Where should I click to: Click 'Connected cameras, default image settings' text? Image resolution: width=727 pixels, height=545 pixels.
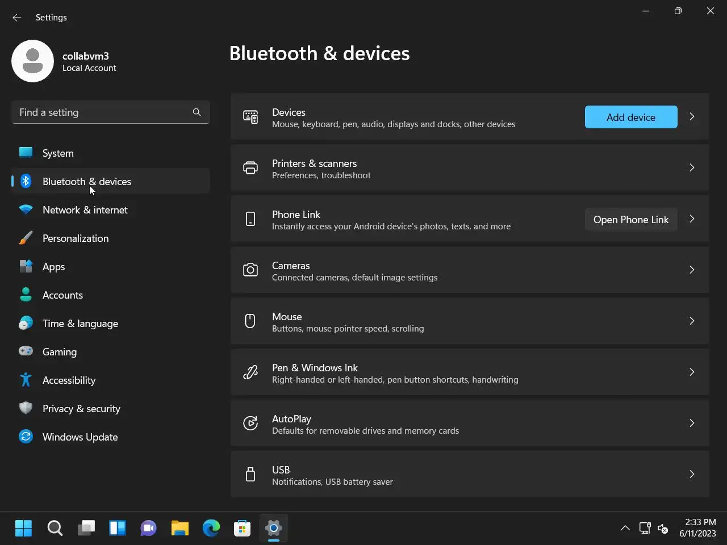(x=355, y=278)
